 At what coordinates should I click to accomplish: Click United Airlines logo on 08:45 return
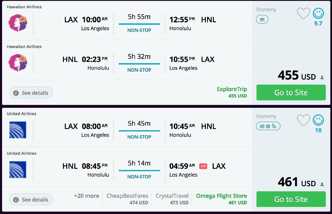click(x=17, y=170)
